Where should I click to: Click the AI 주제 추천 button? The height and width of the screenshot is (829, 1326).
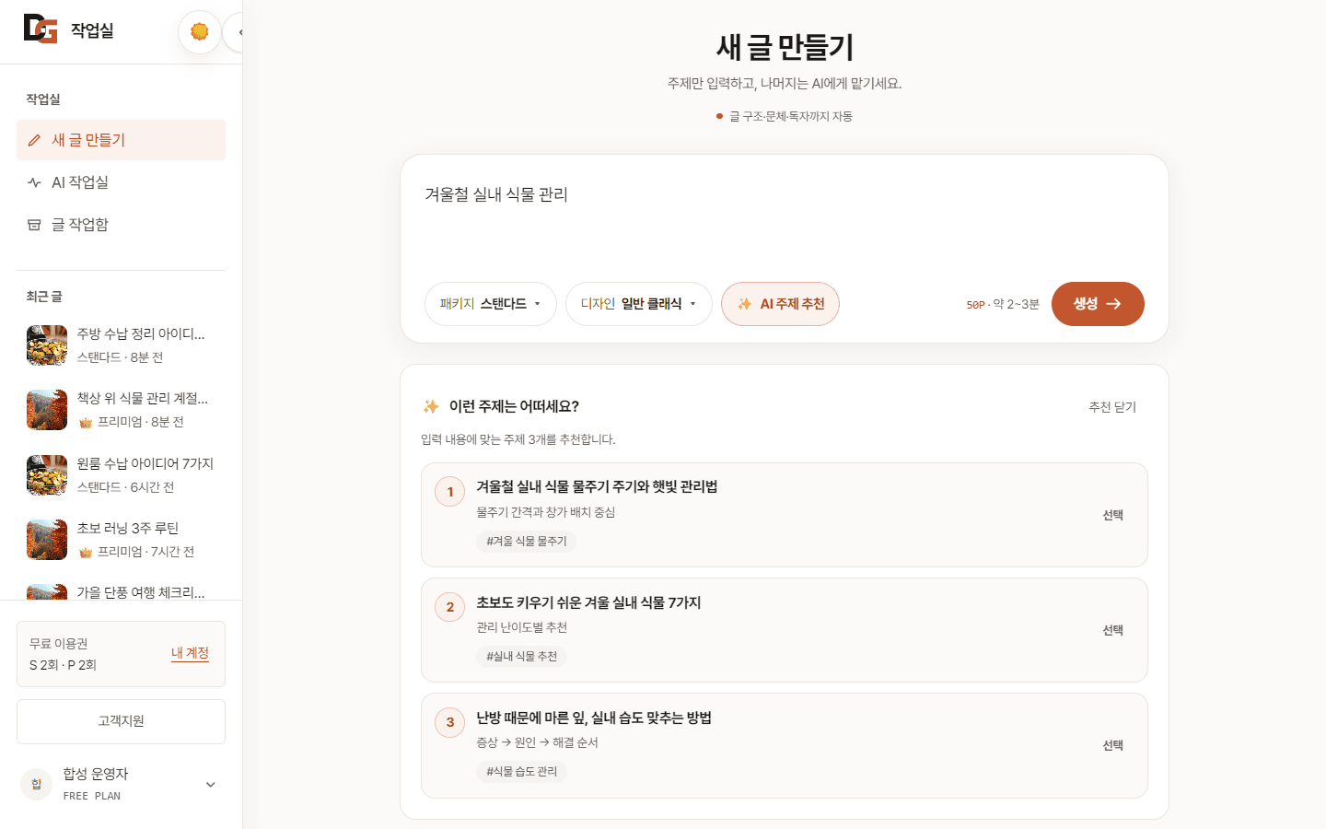coord(780,304)
